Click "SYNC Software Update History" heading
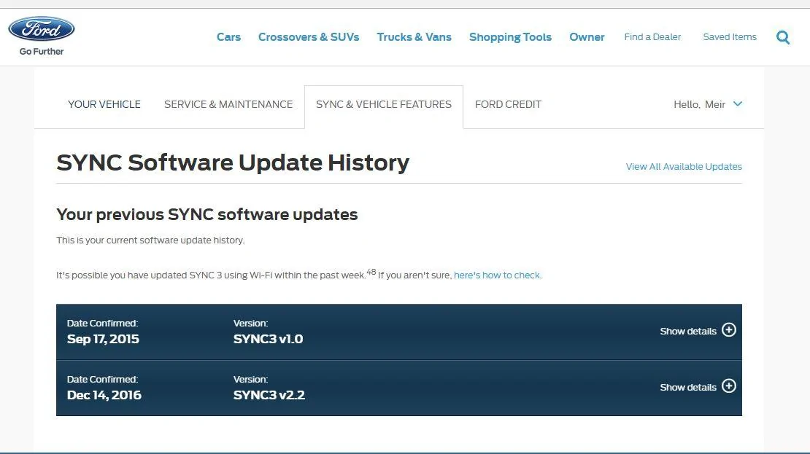The height and width of the screenshot is (454, 810). click(x=233, y=163)
